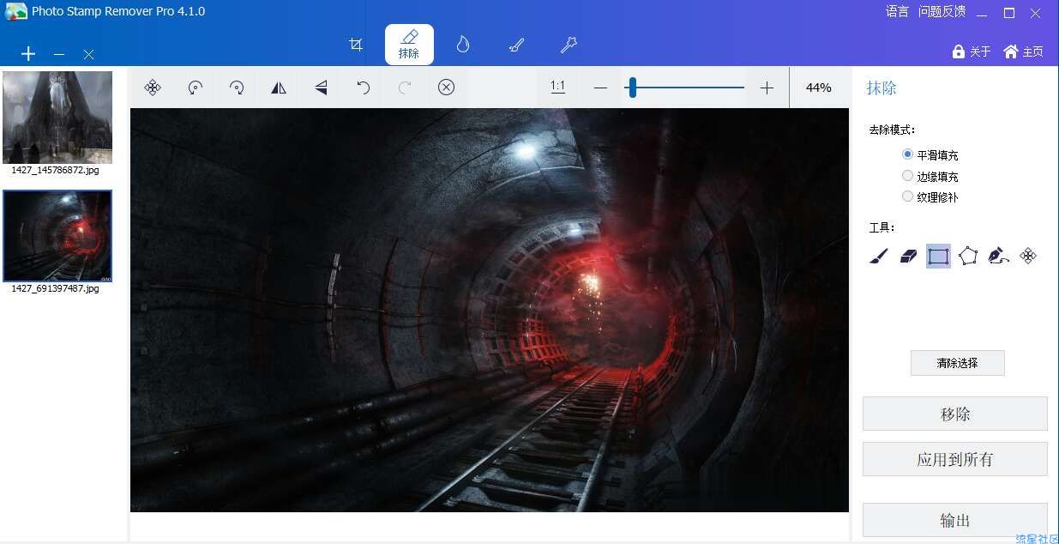The width and height of the screenshot is (1059, 544).
Task: Click the 移除 remove button
Action: coord(955,414)
